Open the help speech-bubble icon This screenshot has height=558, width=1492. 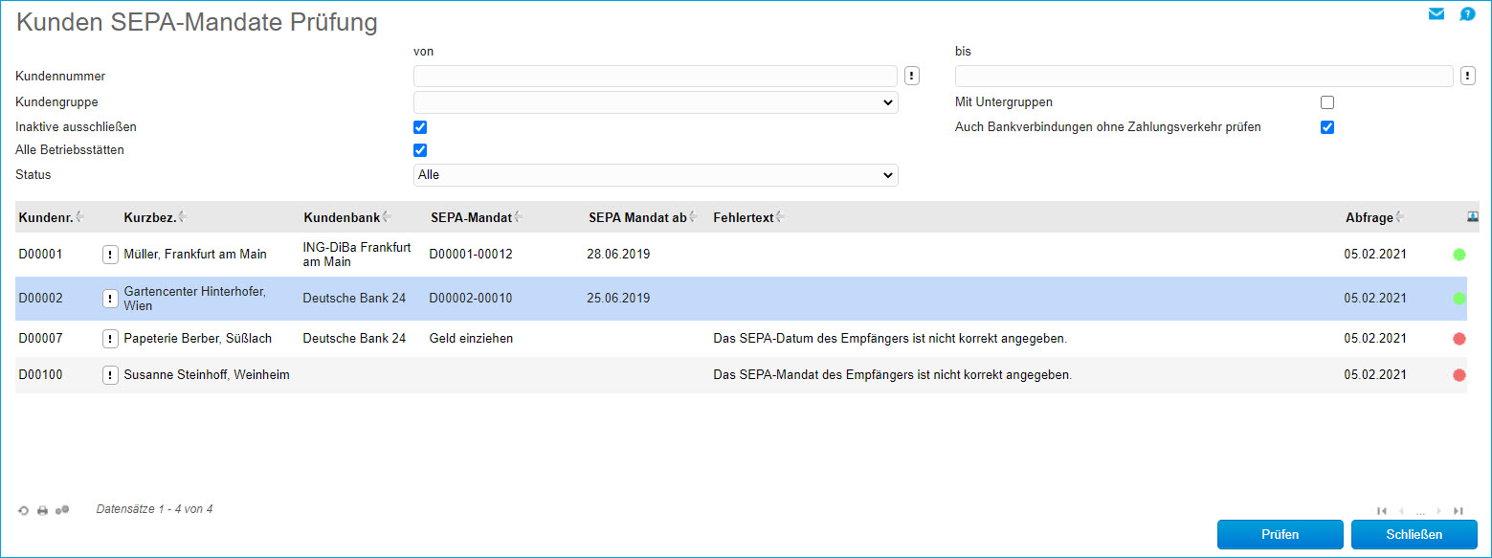point(1467,13)
